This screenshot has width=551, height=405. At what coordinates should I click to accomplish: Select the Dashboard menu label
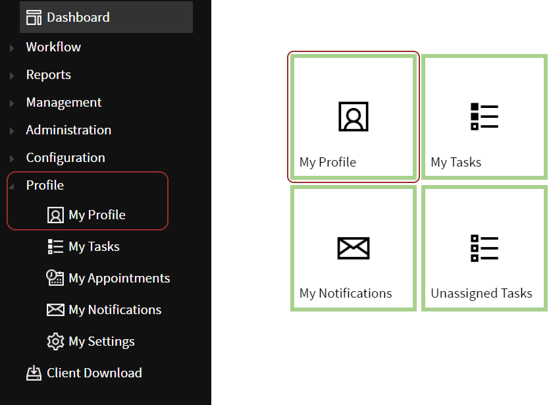point(78,18)
